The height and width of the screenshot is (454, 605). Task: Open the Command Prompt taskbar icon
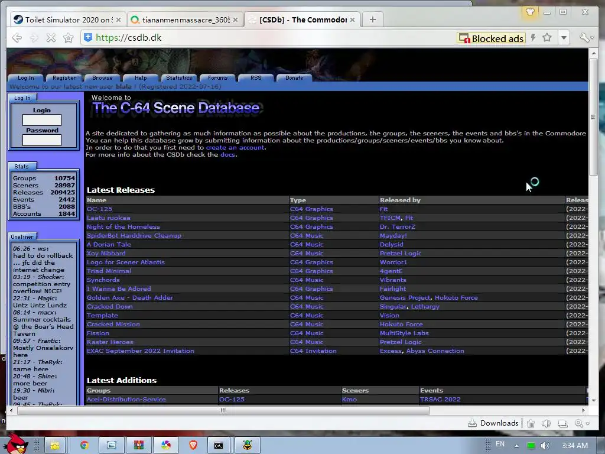point(219,445)
